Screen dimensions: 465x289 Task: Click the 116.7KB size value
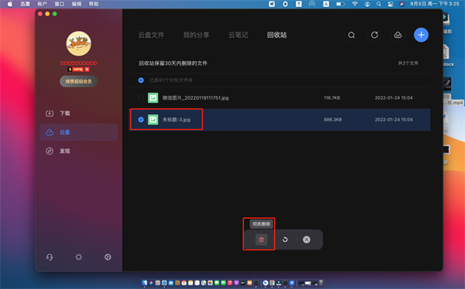(332, 97)
